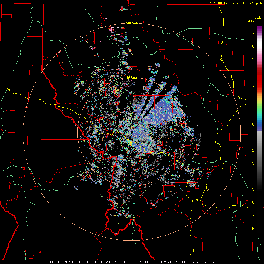Image resolution: width=264 pixels, height=264 pixels.
Task: Click the NEXLAB-College of DuPage credit text
Action: [235, 3]
